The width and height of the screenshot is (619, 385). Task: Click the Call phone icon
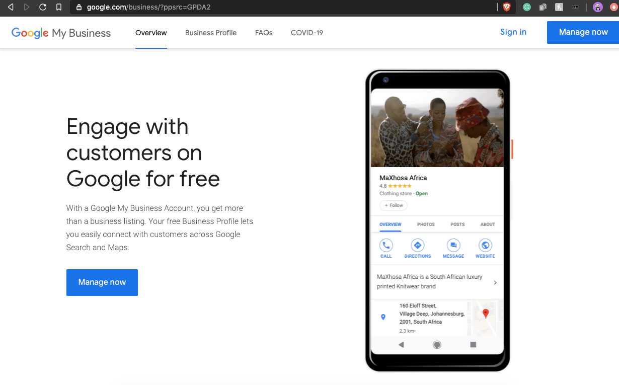386,246
